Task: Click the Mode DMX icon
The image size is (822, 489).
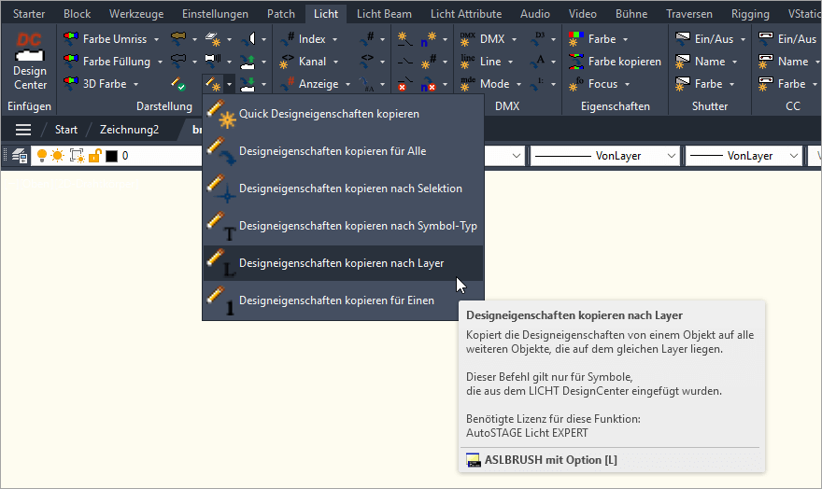Action: (468, 84)
